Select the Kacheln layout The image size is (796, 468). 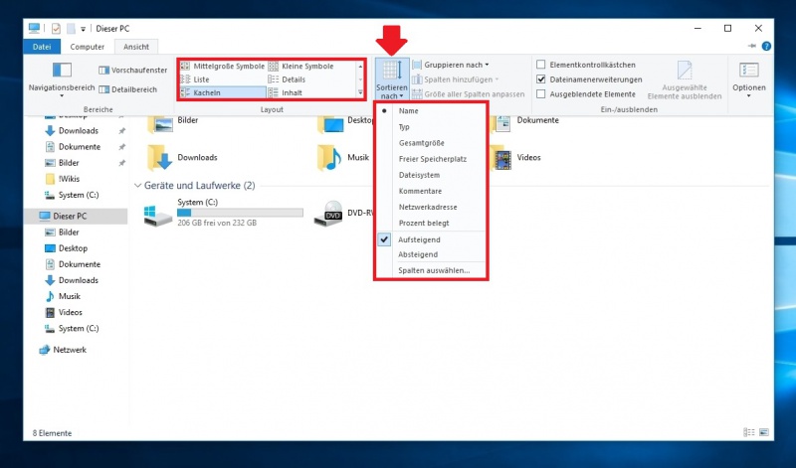click(222, 92)
